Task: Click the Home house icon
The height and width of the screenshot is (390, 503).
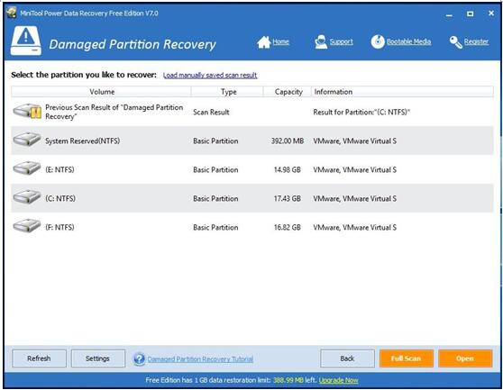Action: [264, 42]
